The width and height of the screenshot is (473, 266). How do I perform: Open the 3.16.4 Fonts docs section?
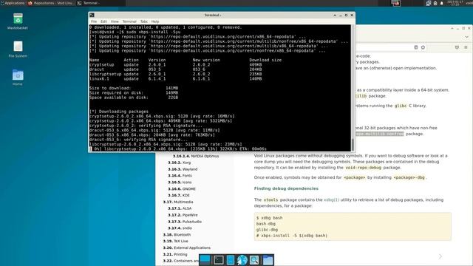pyautogui.click(x=180, y=176)
